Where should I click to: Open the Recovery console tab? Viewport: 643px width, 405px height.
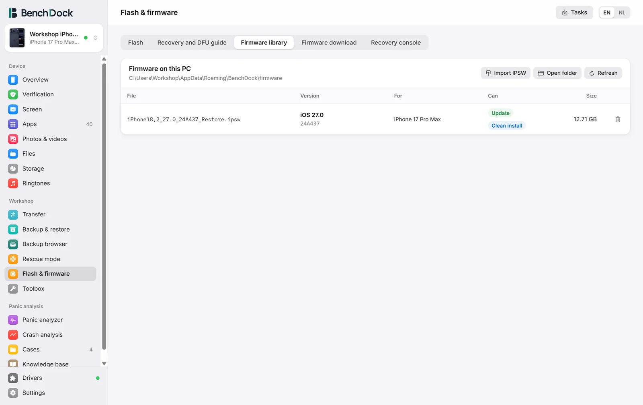click(396, 43)
